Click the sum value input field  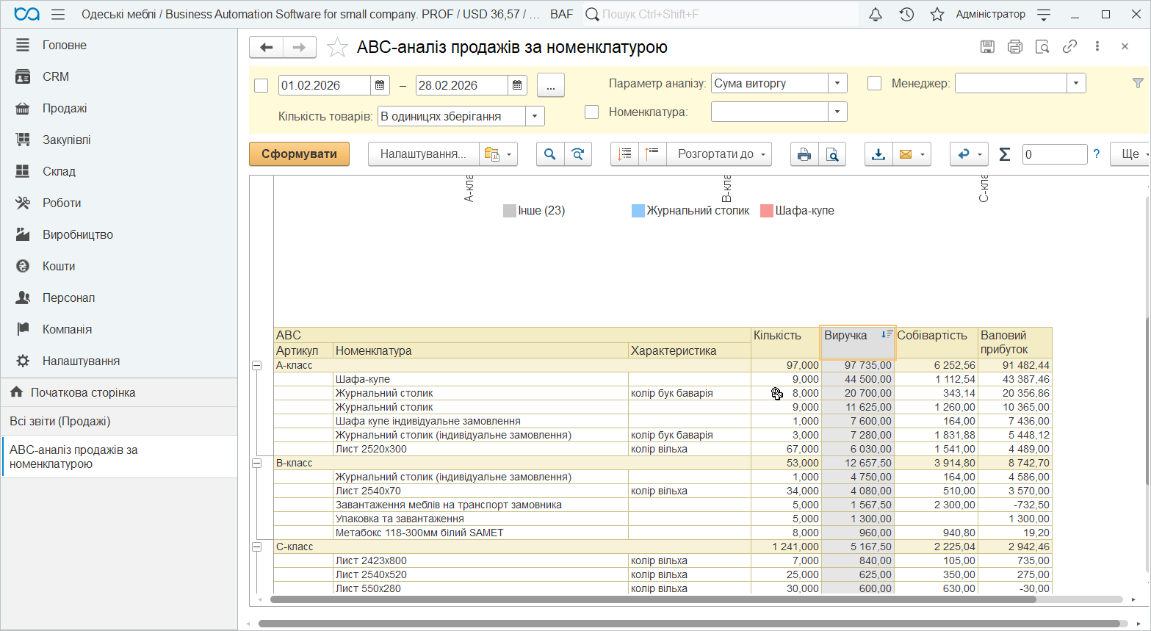click(x=1054, y=154)
